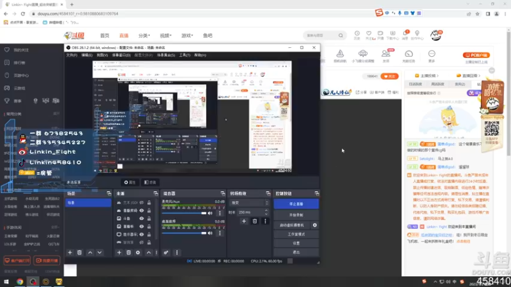Open transition type dropdown in Scene Transitions

pyautogui.click(x=250, y=203)
